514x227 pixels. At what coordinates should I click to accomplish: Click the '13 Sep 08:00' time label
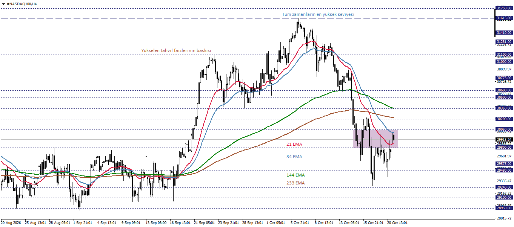156,223
